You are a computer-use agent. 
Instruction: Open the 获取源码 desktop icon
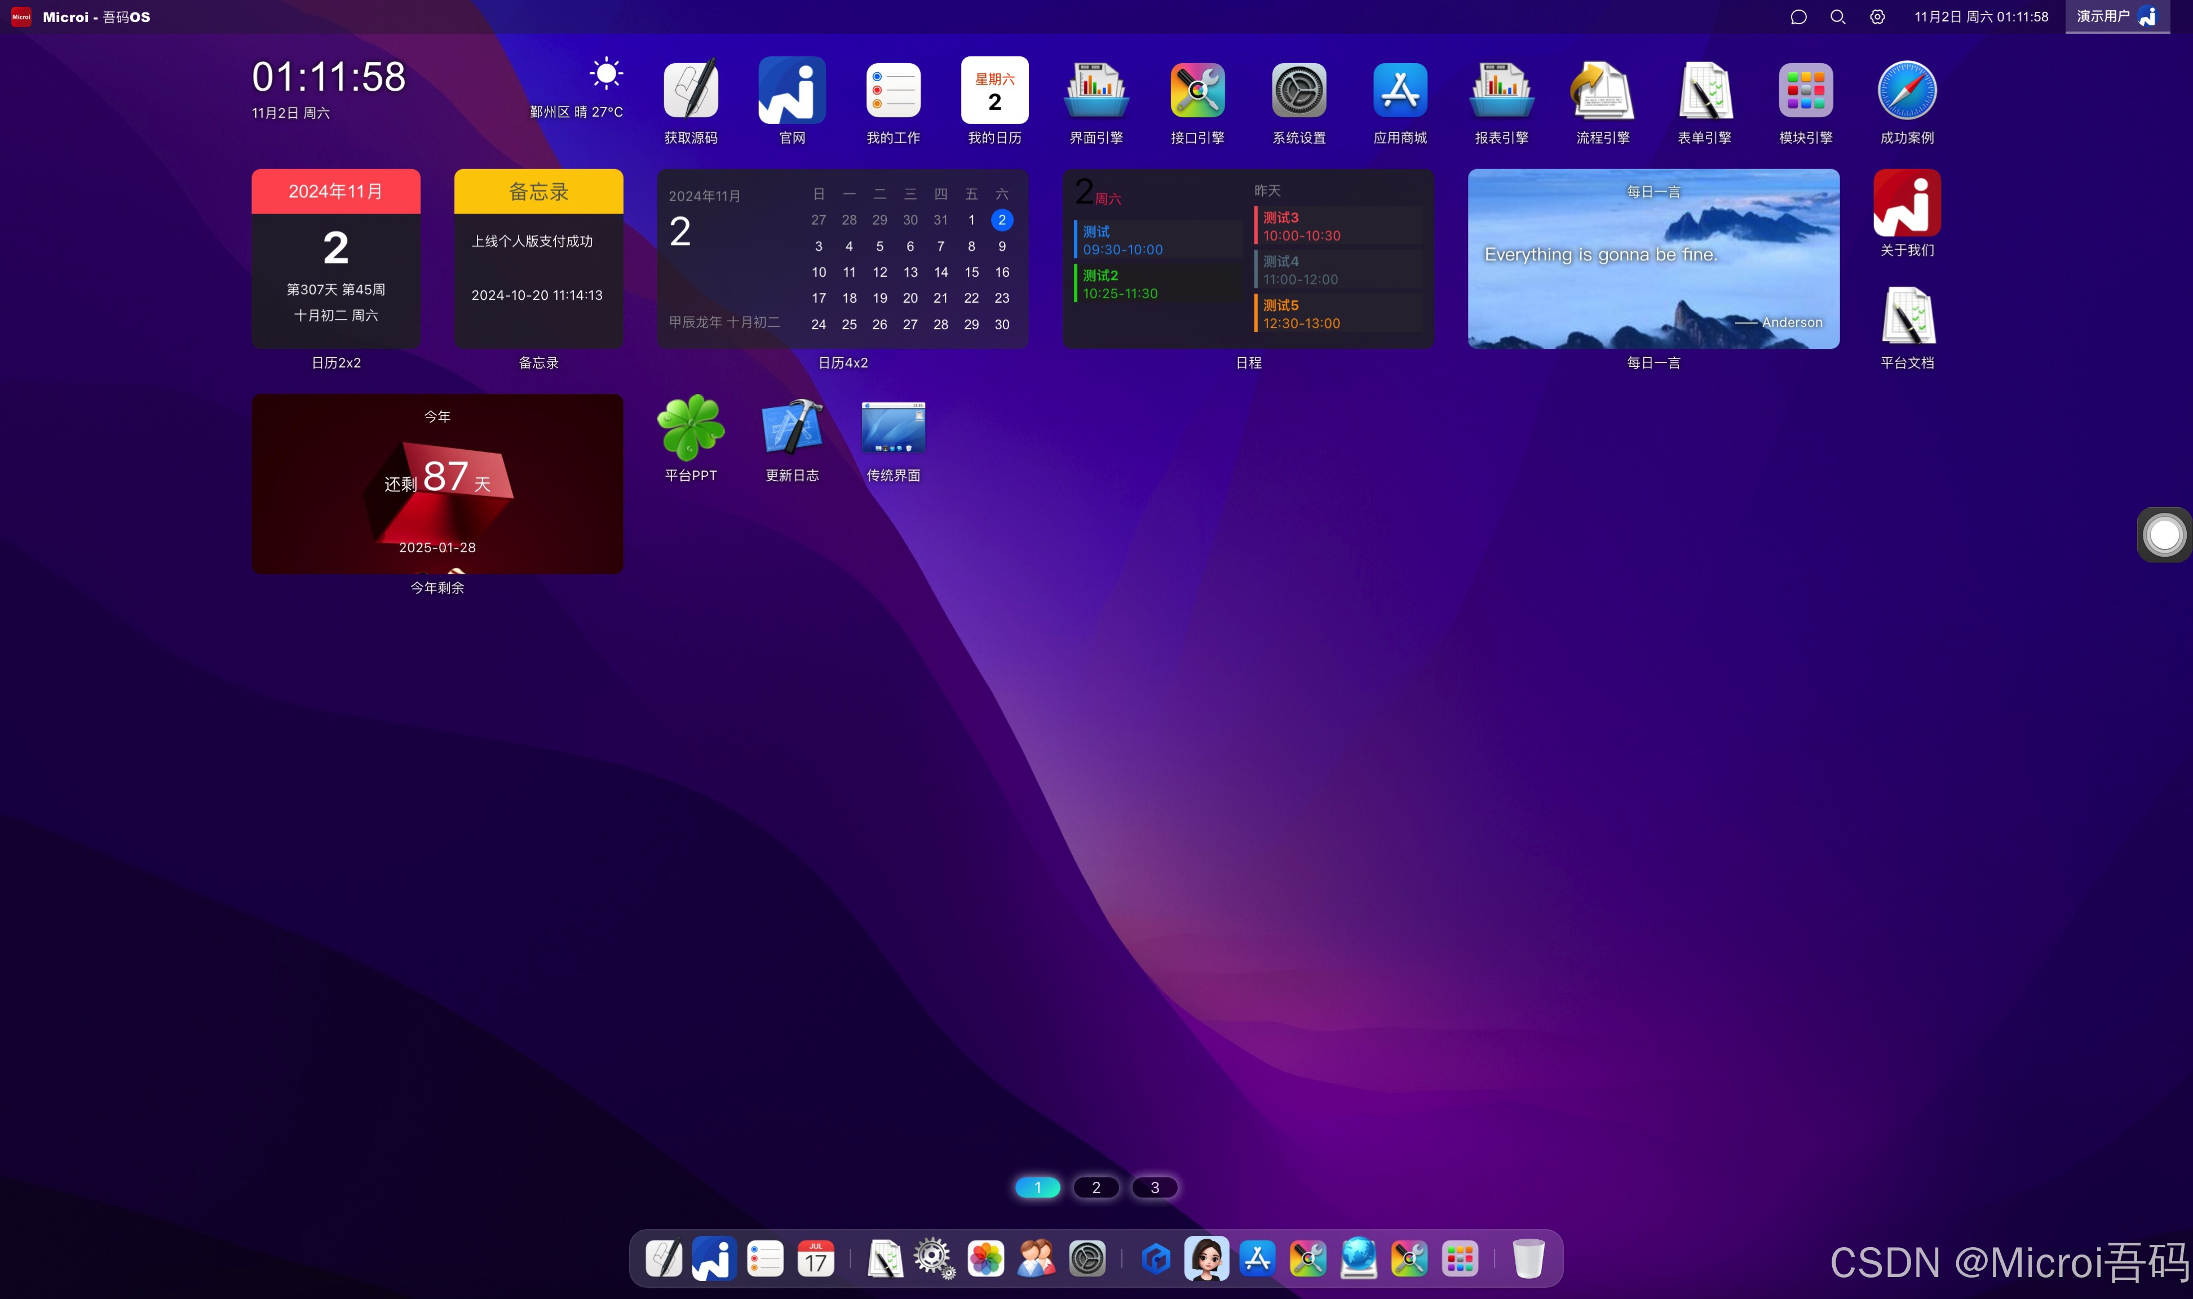(x=691, y=91)
